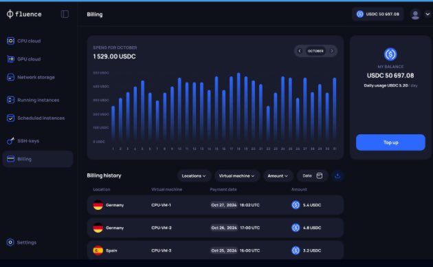Click the Payment date column header
This screenshot has height=267, width=433.
(223, 189)
